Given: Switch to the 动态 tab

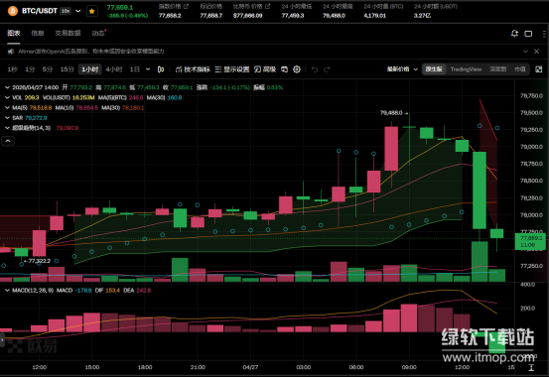Looking at the screenshot, I should [x=98, y=33].
